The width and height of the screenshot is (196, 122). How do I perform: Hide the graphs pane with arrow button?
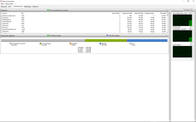pos(174,10)
